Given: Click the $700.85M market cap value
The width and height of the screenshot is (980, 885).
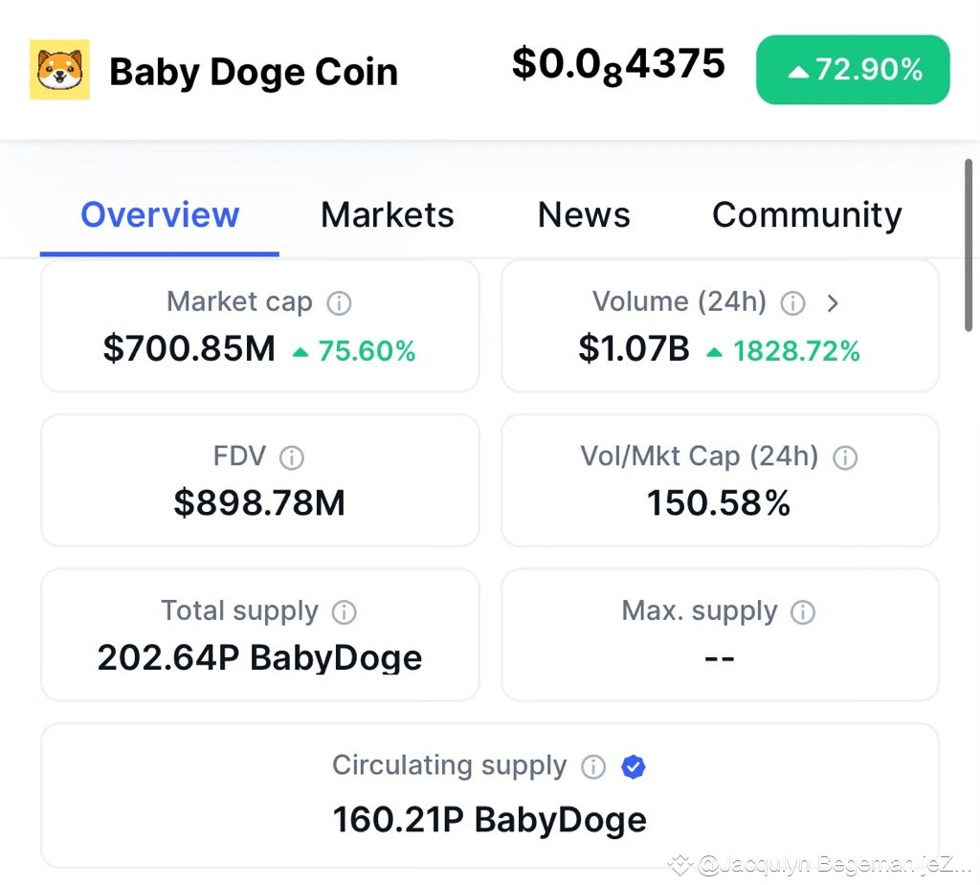Looking at the screenshot, I should click(189, 349).
